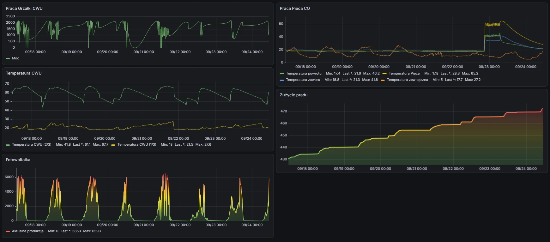550x242 pixels.
Task: Click 2500 axis label in Praca Grzałki CWU
Action: [10, 16]
